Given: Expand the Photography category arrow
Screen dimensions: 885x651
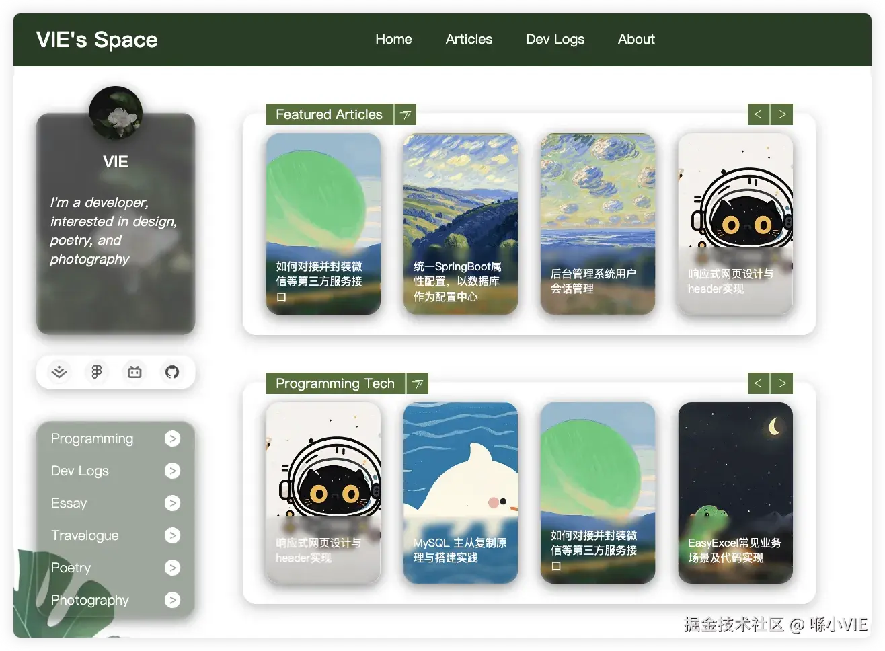Looking at the screenshot, I should pyautogui.click(x=173, y=600).
